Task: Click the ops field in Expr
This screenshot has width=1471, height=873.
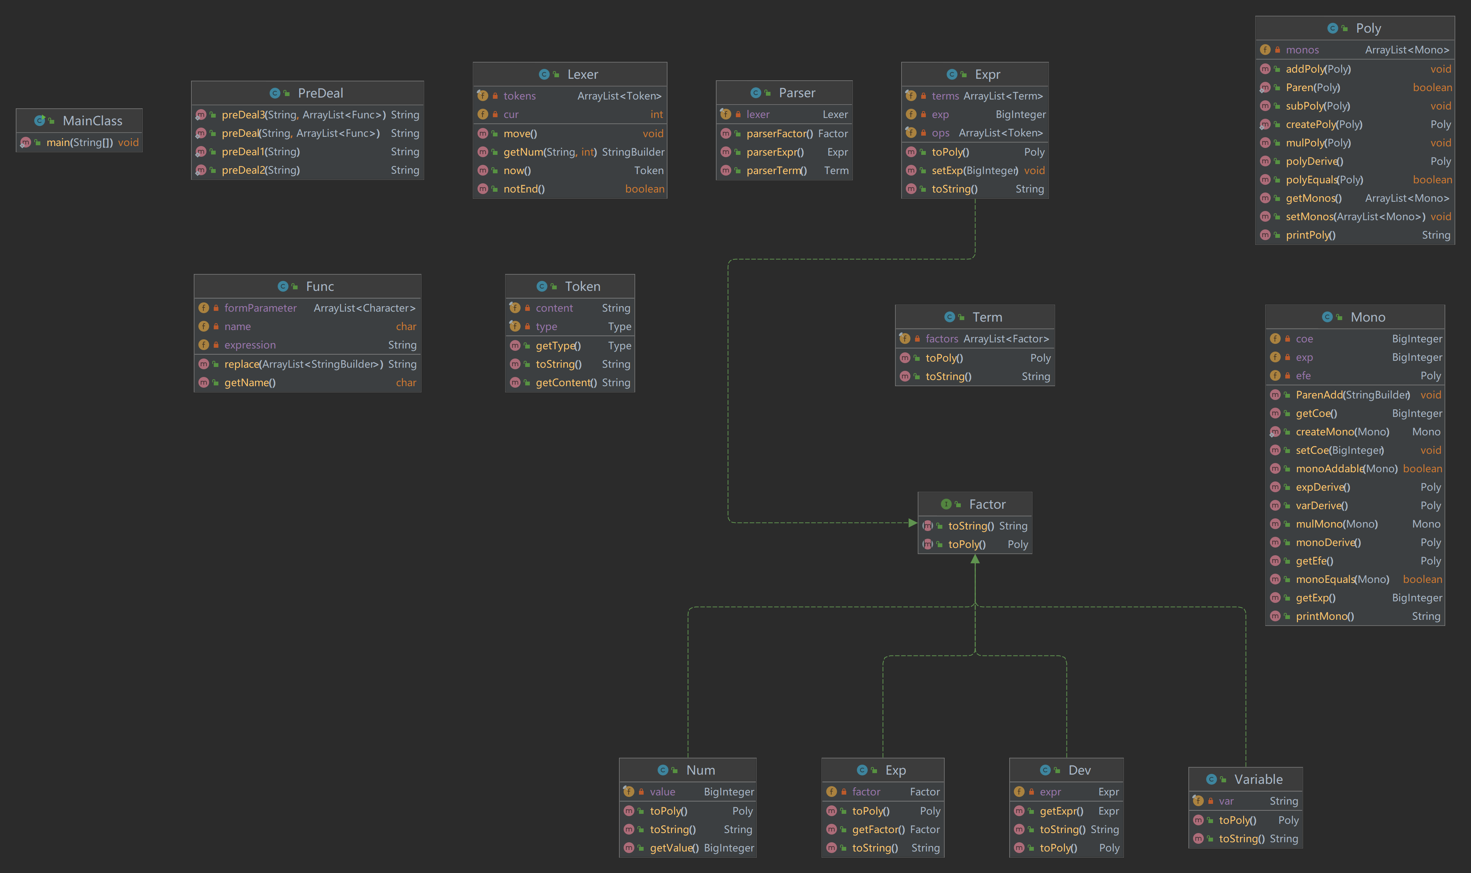Action: click(x=975, y=133)
